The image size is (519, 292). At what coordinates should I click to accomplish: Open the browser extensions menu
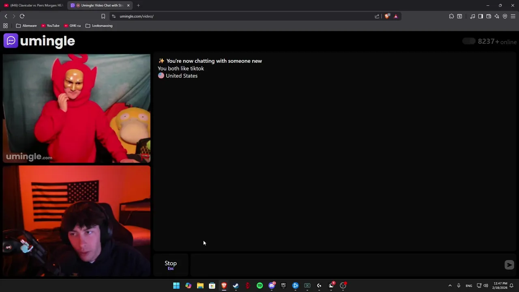click(451, 16)
